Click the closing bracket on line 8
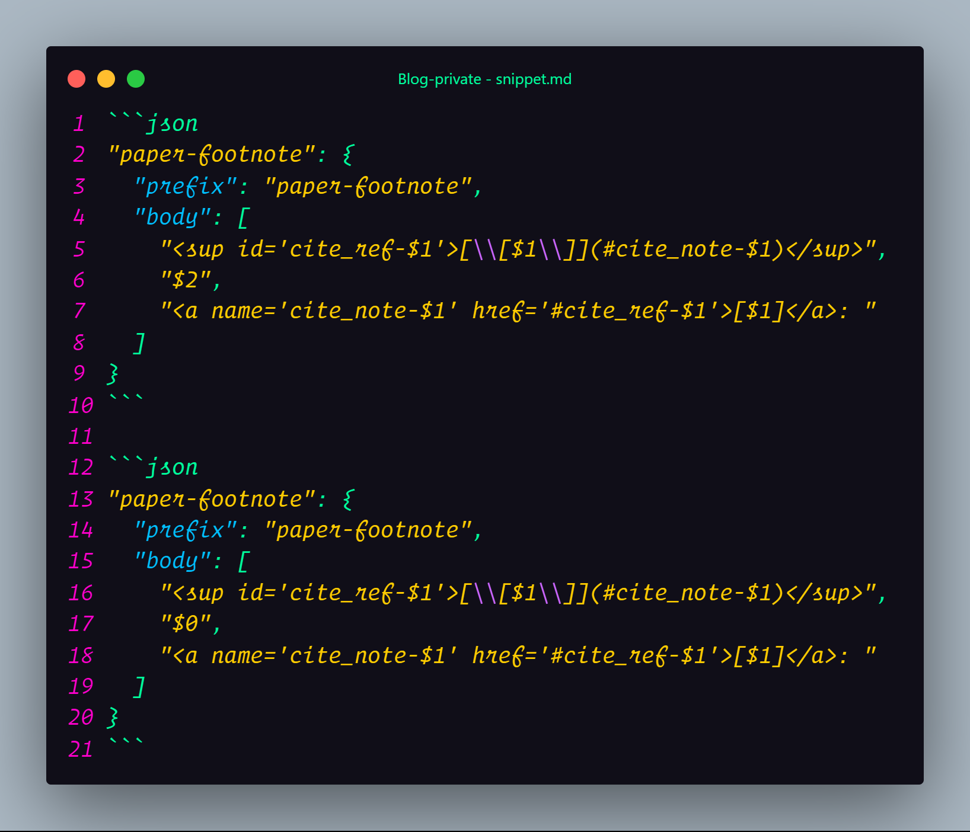 tap(139, 343)
